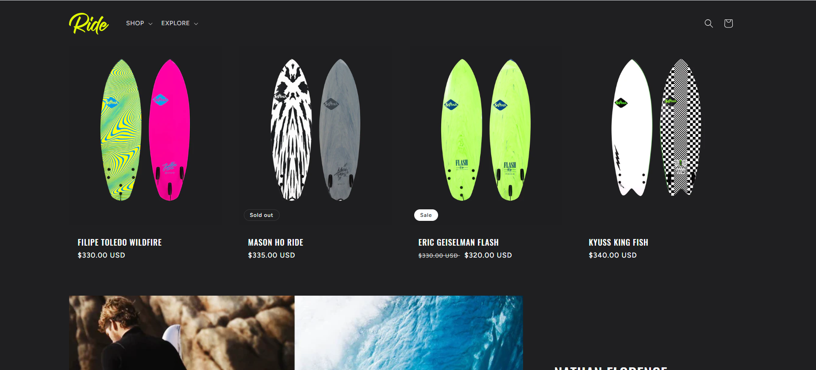
Task: Click the $320.00 USD sale price
Action: 488,255
